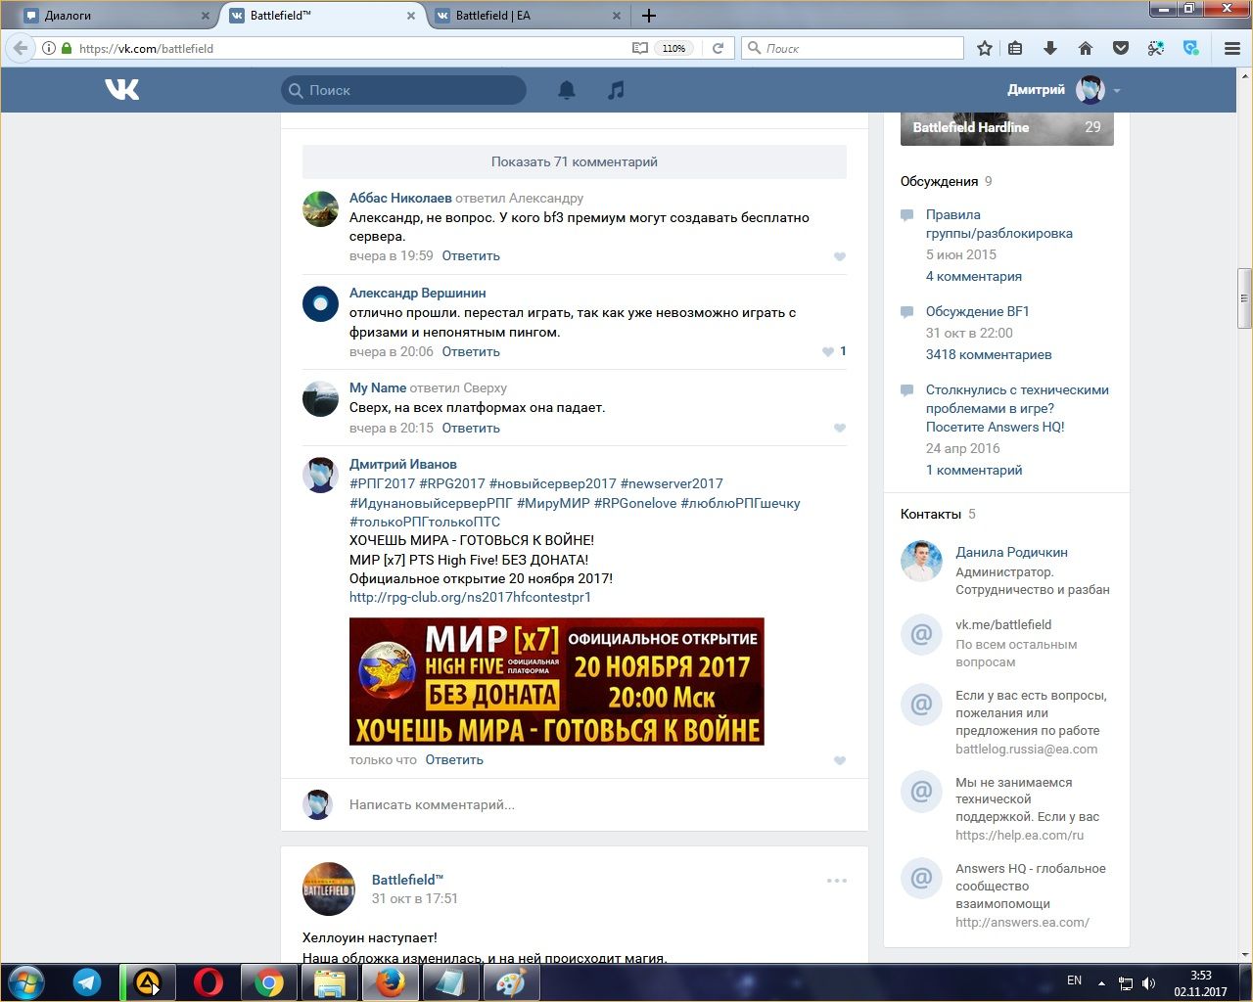Click the green padlock security icon

67,48
